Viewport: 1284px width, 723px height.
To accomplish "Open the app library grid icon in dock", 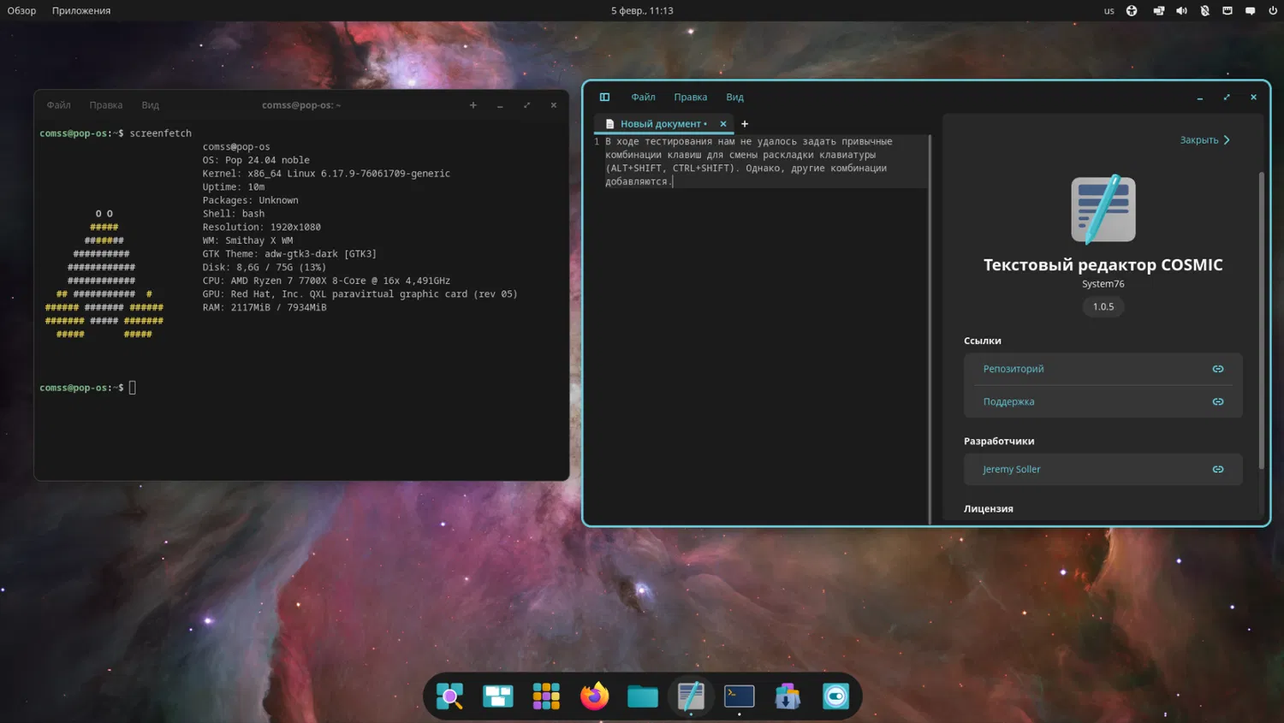I will (x=546, y=696).
